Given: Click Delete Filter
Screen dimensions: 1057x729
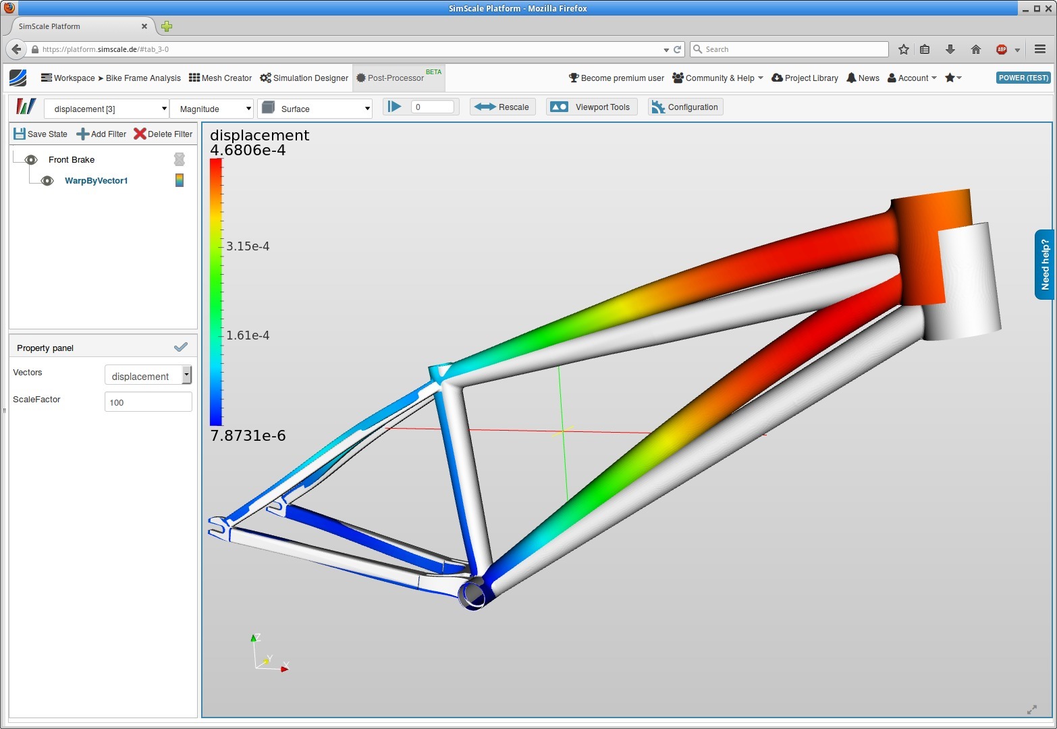Looking at the screenshot, I should (163, 134).
